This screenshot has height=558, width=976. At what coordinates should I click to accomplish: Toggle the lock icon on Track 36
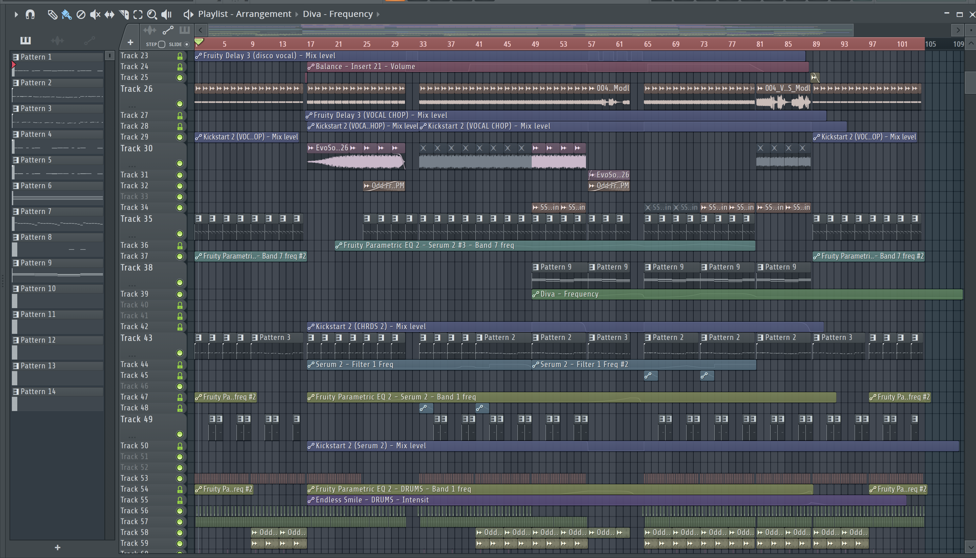(x=180, y=246)
